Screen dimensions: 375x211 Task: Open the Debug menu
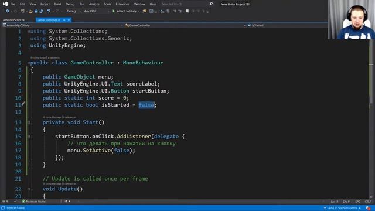70,4
